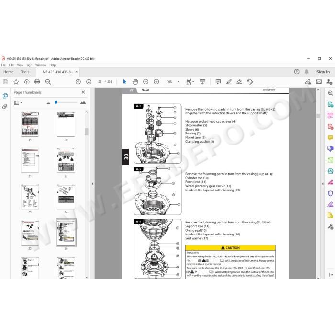The width and height of the screenshot is (335, 335).
Task: Collapse the right tools pane arrow
Action: click(323, 184)
